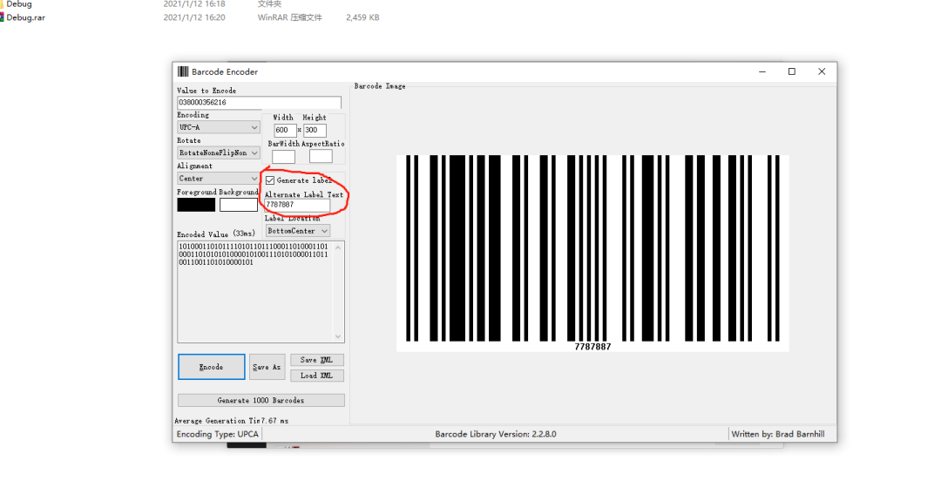Click the Encode button
This screenshot has width=941, height=488.
(211, 367)
